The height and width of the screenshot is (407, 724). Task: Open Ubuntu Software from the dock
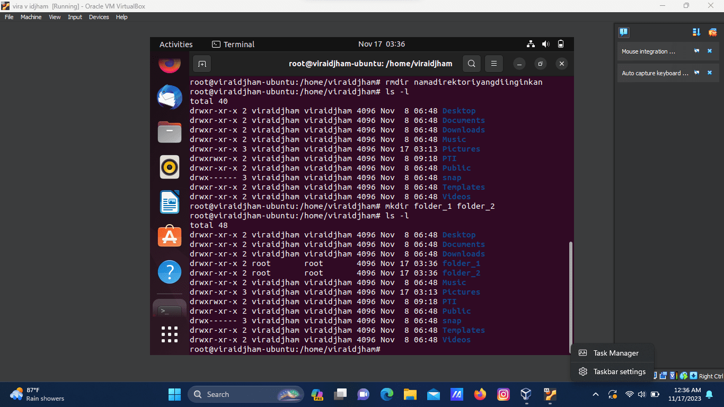[170, 237]
